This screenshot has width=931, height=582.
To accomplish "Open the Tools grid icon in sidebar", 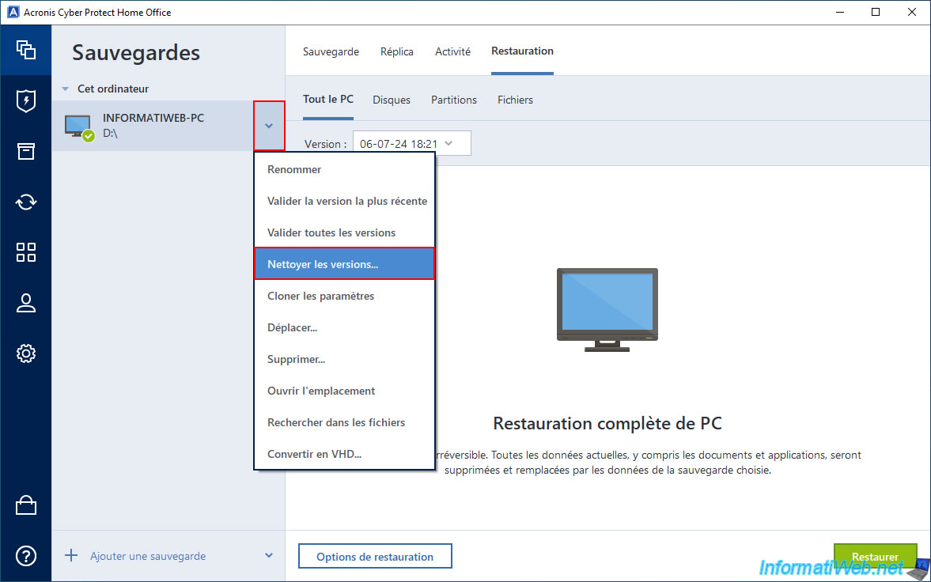I will pyautogui.click(x=26, y=252).
